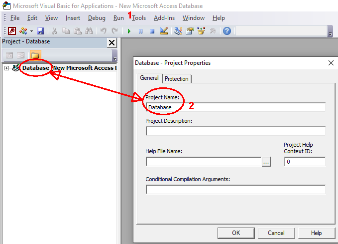Click View Code icon in Project pane
This screenshot has width=338, height=244.
(x=9, y=55)
